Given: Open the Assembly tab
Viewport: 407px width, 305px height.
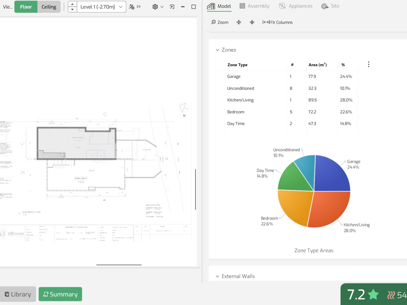Looking at the screenshot, I should tap(254, 6).
